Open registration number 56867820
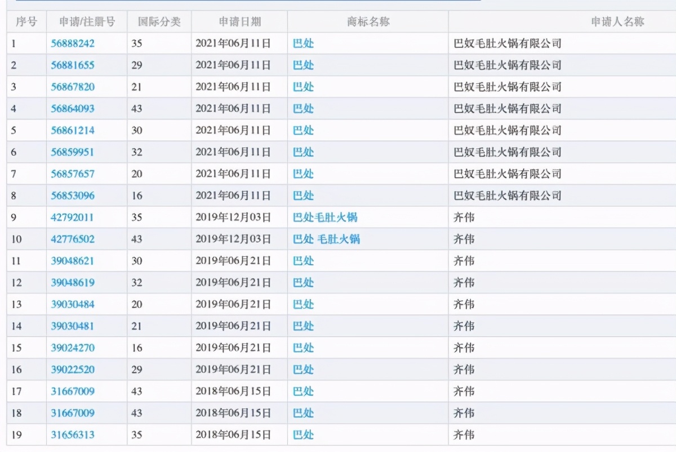Image resolution: width=676 pixels, height=452 pixels. tap(73, 87)
